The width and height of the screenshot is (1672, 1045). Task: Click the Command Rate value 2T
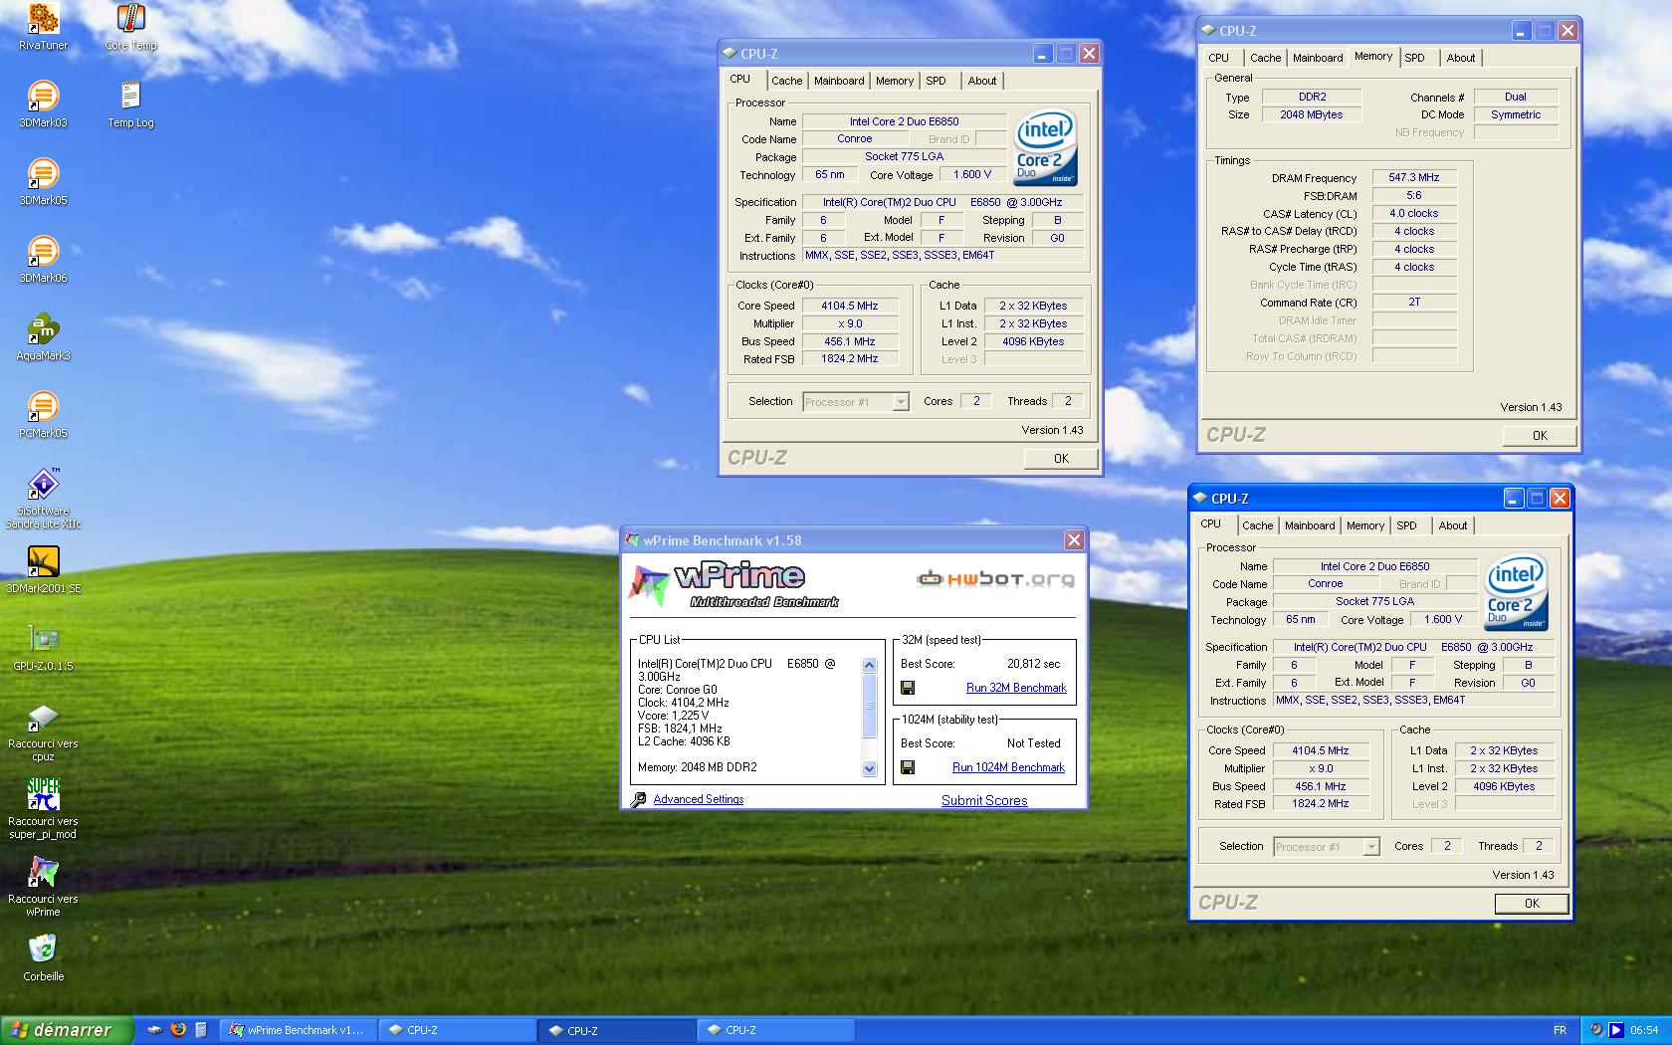[1414, 302]
